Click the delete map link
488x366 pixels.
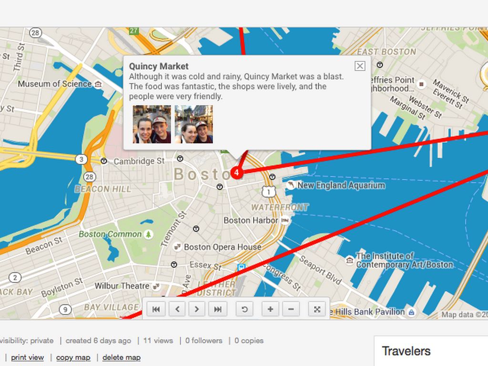pos(122,357)
